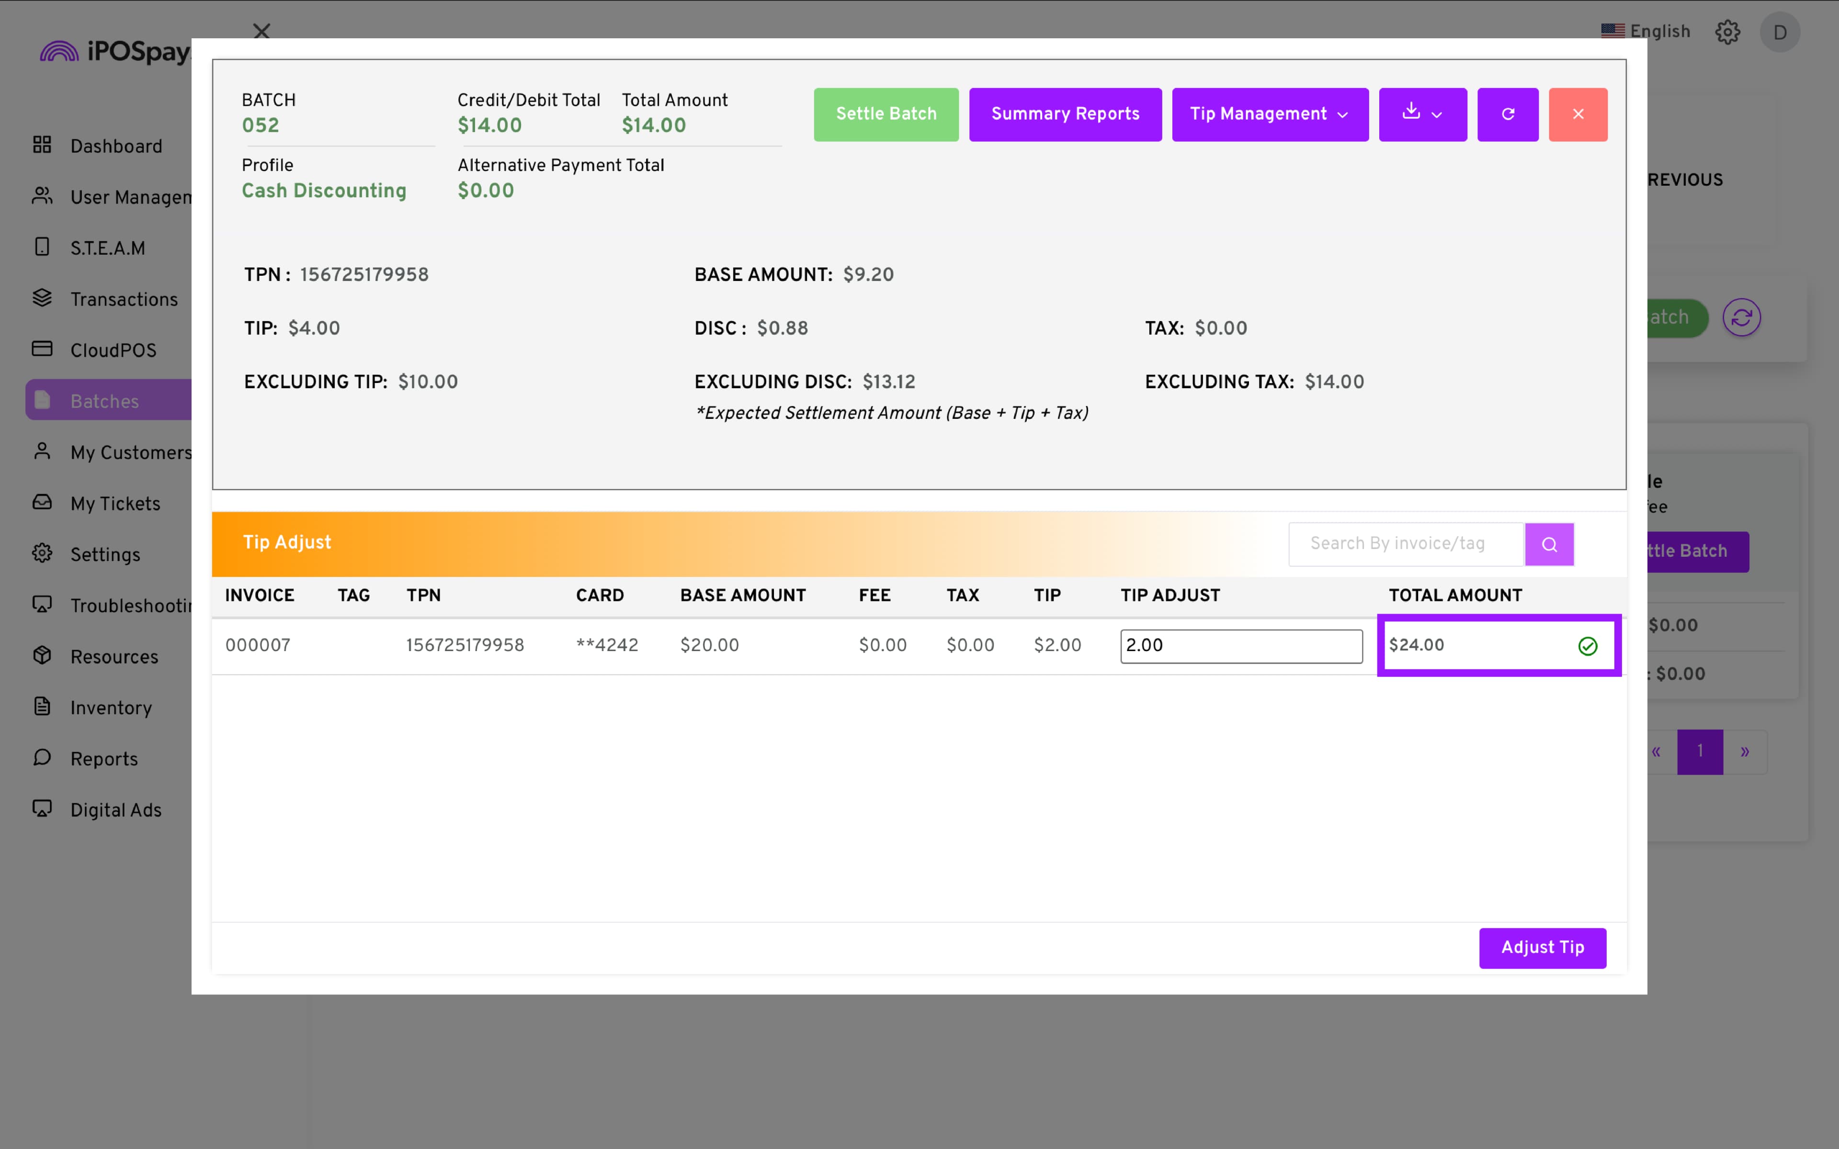Close the modal with top X icon
Image resolution: width=1839 pixels, height=1149 pixels.
click(261, 31)
